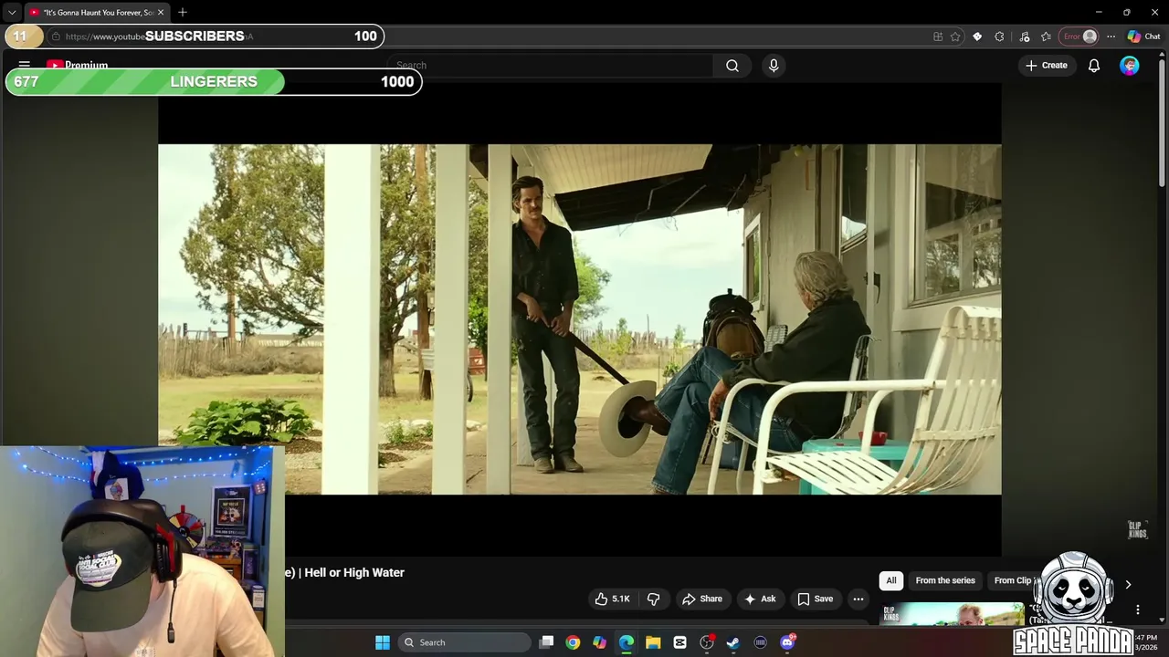This screenshot has height=657, width=1169.
Task: Go to YouTube Premium home logo
Action: click(x=78, y=65)
